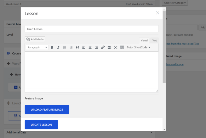Image resolution: width=206 pixels, height=138 pixels.
Task: Enter distraction-free fullscreen mode
Action: pos(116,47)
